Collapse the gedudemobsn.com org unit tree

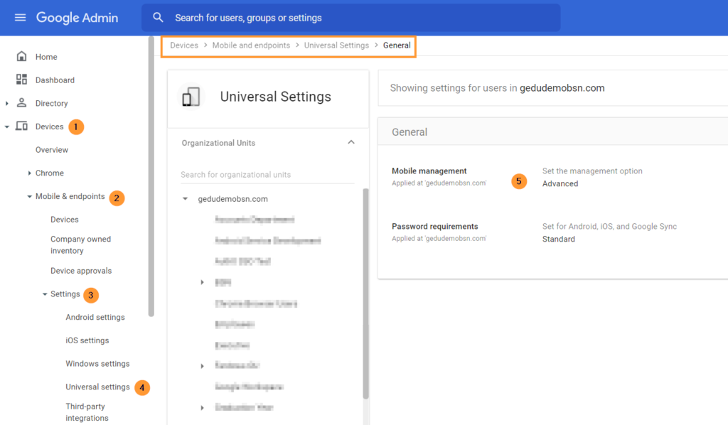185,198
